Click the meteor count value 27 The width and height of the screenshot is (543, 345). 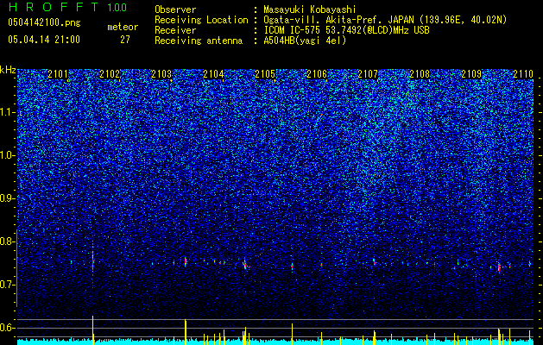tap(125, 40)
